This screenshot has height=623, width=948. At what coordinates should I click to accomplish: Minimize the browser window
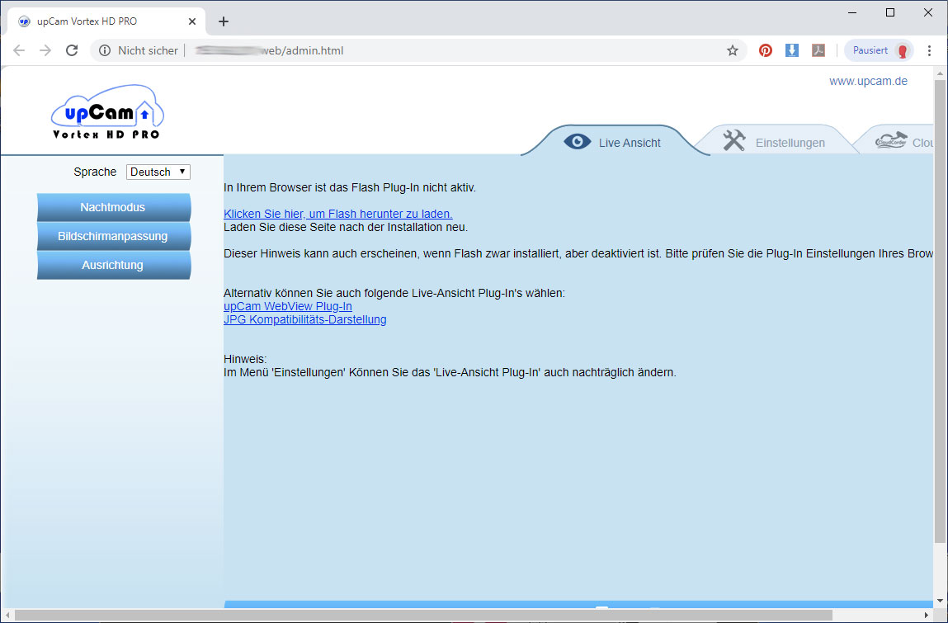(852, 12)
